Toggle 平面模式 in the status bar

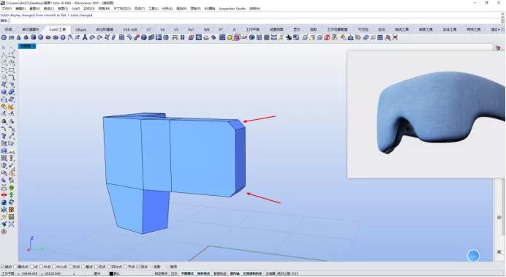coord(187,273)
